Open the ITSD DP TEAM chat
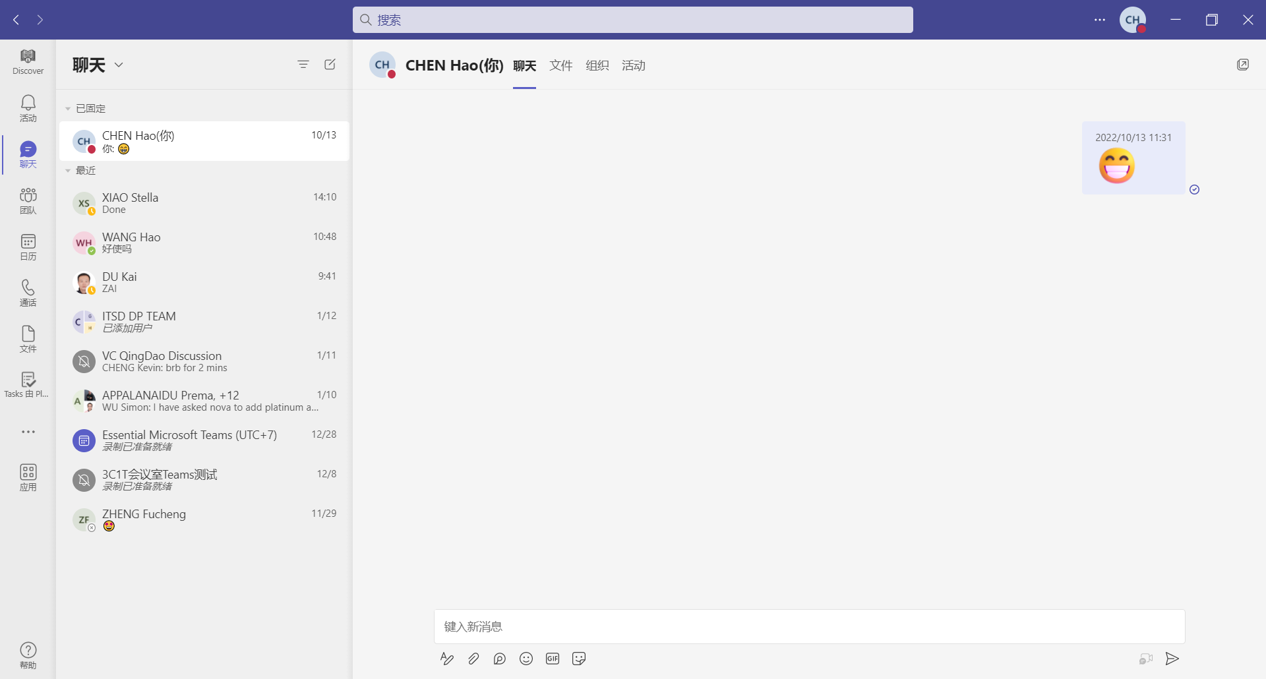 click(x=204, y=322)
